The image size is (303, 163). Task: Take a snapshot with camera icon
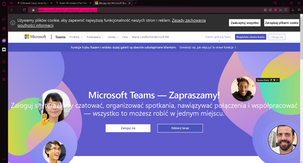point(270,10)
